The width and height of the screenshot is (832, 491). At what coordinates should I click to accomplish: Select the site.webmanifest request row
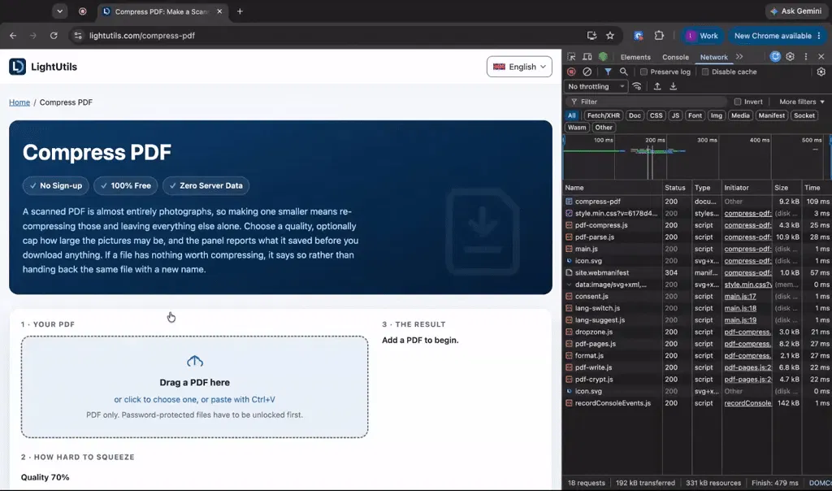696,272
